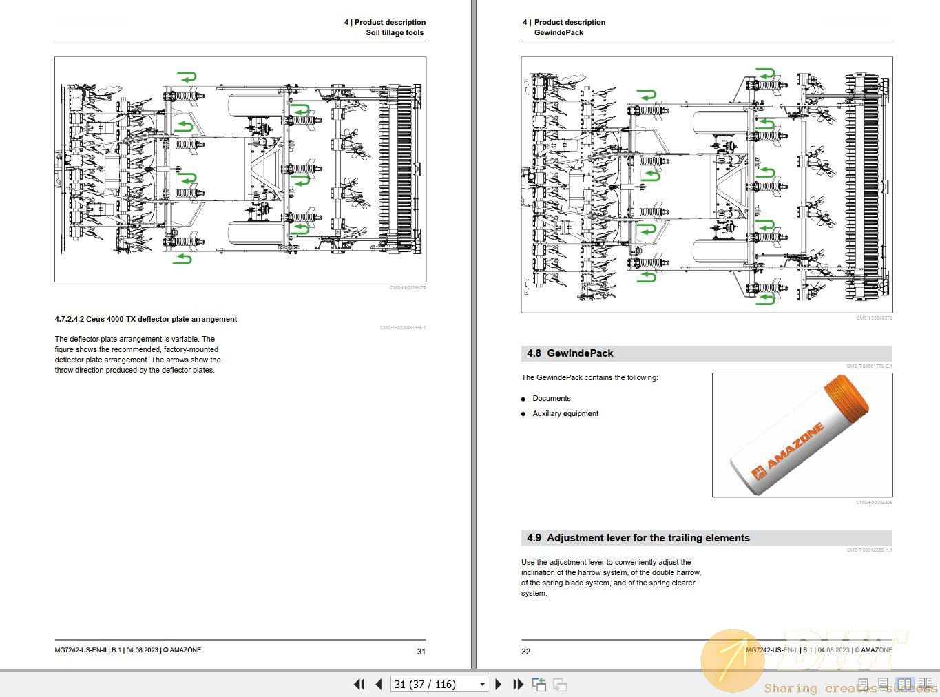The height and width of the screenshot is (697, 940).
Task: Switch to continuous page layout
Action: (884, 684)
